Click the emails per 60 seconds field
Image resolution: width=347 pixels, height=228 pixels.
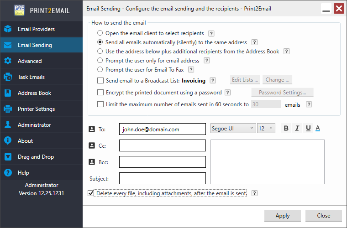(x=266, y=104)
